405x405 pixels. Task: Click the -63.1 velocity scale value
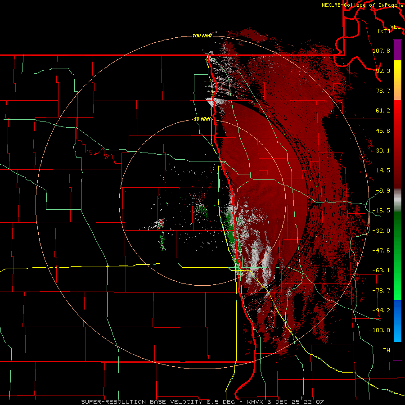(x=381, y=270)
